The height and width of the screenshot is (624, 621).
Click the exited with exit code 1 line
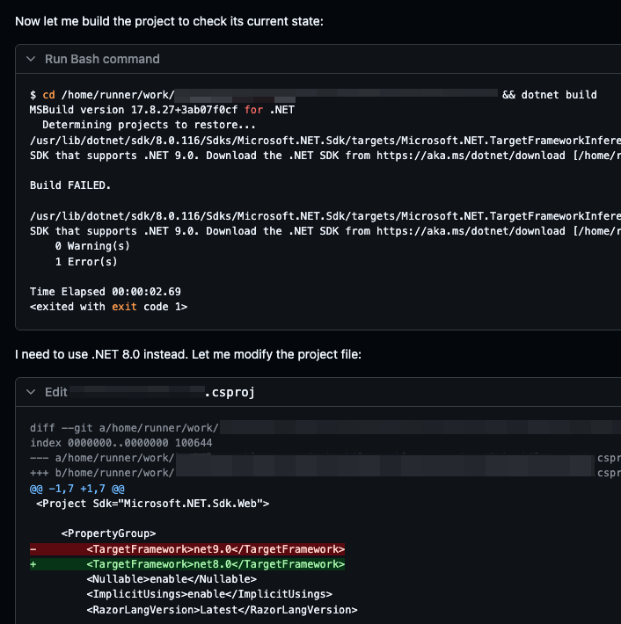(x=108, y=307)
